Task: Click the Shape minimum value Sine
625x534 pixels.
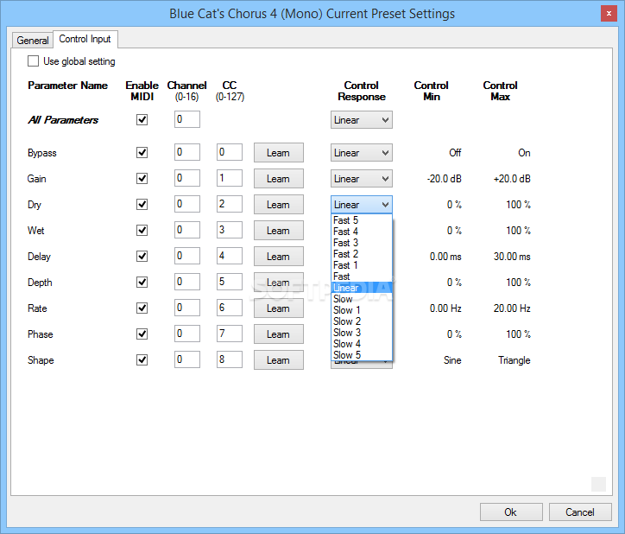Action: [452, 360]
